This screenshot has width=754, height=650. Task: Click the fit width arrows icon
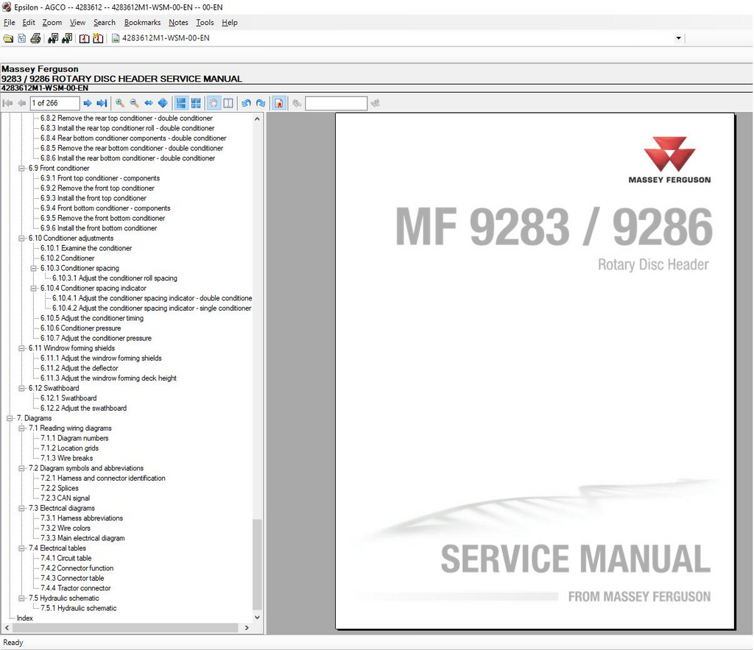pos(149,104)
